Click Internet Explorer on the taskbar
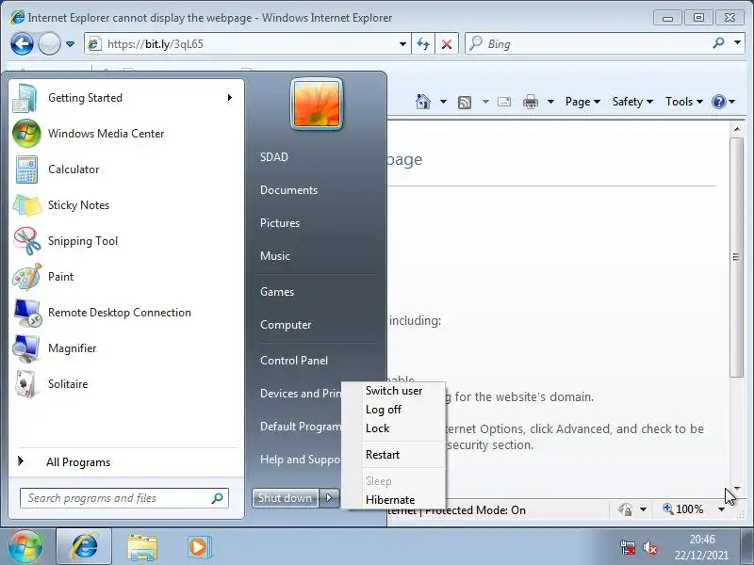 (x=84, y=546)
